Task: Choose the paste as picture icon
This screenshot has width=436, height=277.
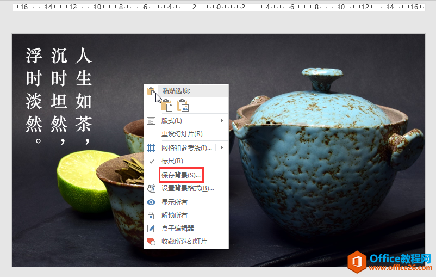Action: 182,105
